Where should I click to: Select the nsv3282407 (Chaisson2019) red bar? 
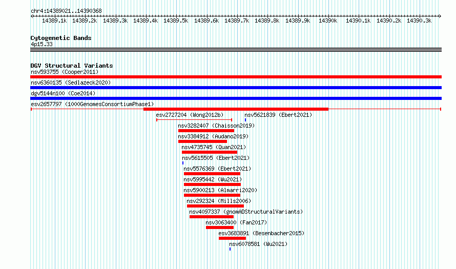coord(206,131)
